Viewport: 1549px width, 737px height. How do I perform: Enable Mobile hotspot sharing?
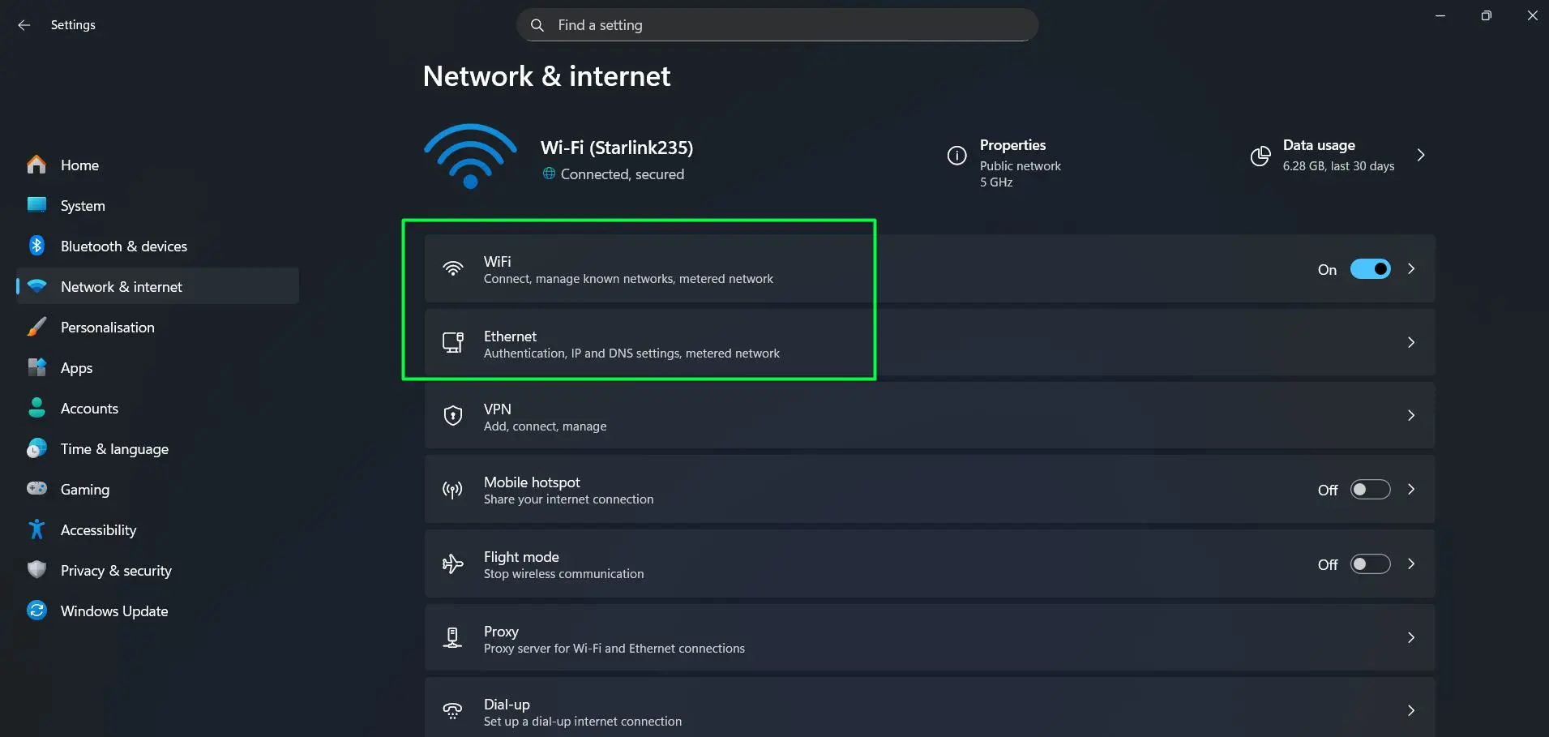[x=1371, y=490]
